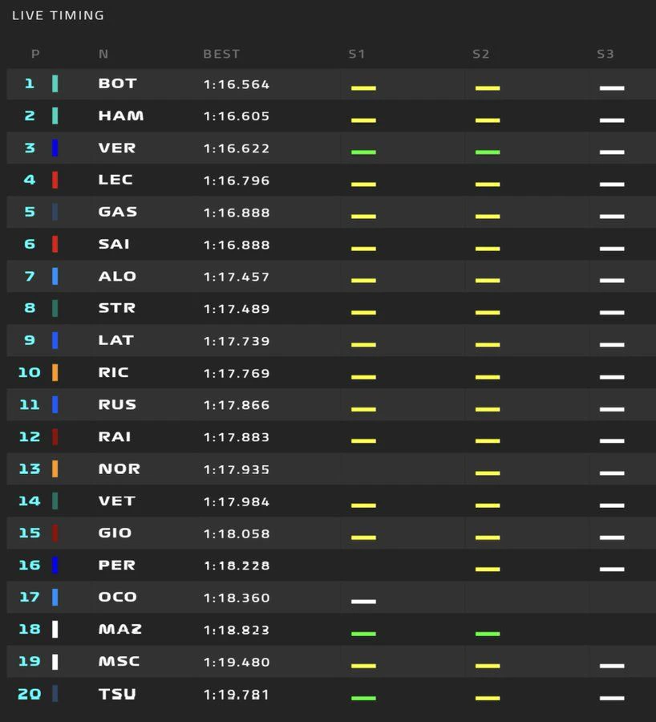Click LEC's red team color stripe
656x722 pixels.
click(55, 180)
